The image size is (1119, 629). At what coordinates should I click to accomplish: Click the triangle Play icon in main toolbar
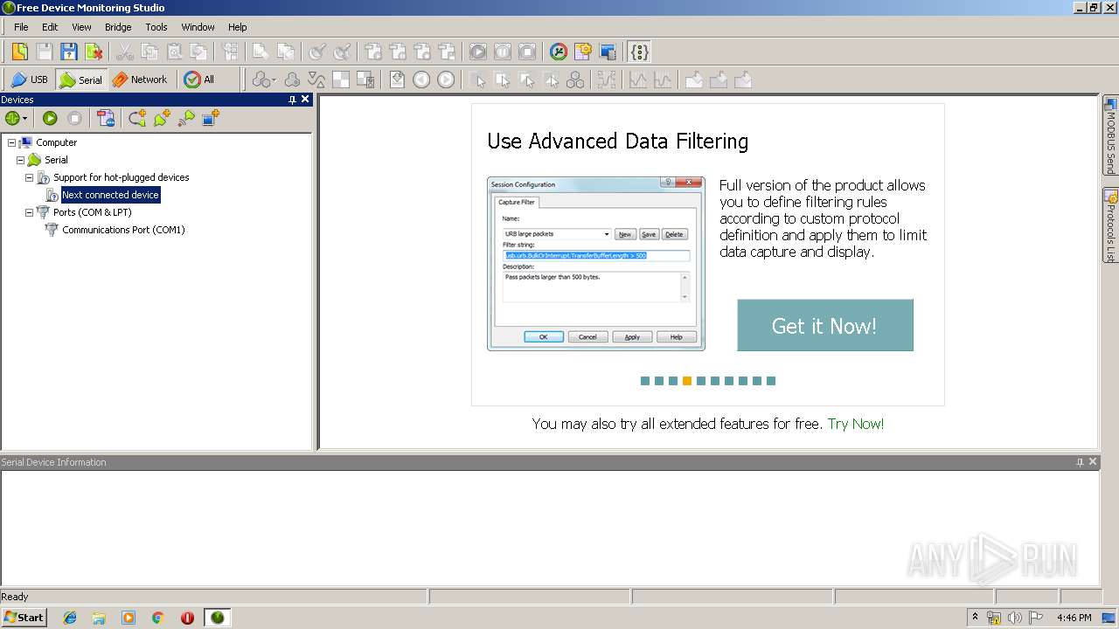pos(478,52)
